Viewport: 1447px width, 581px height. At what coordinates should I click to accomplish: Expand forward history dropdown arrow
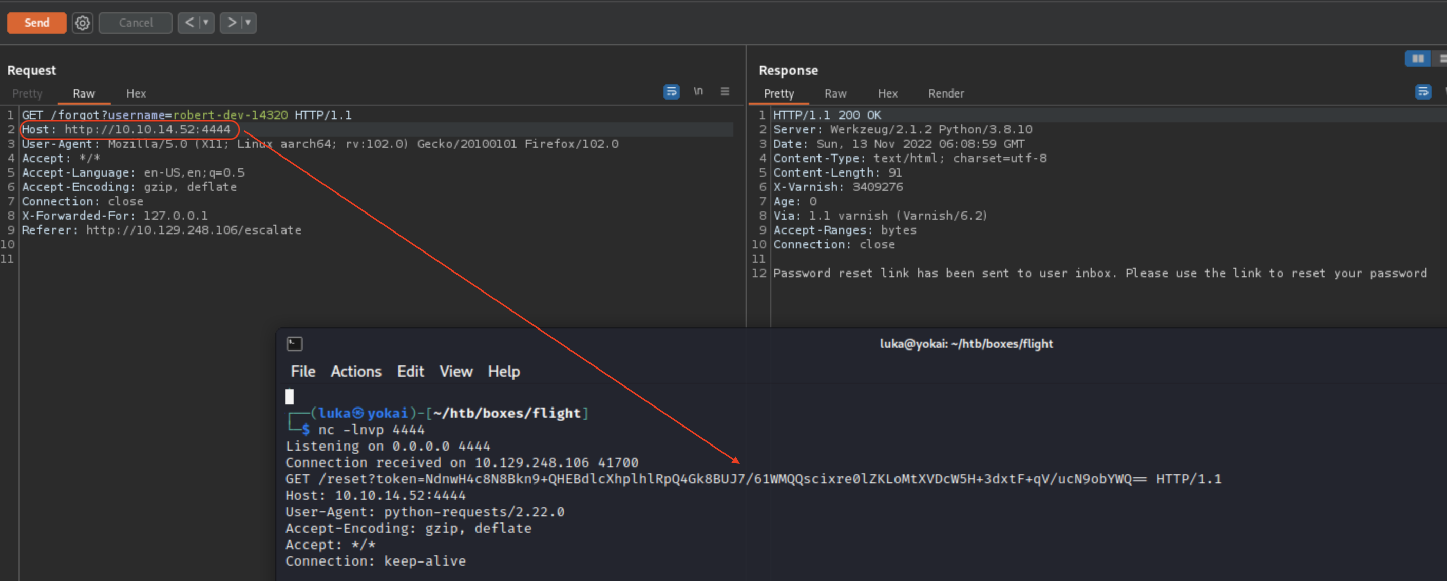(247, 23)
